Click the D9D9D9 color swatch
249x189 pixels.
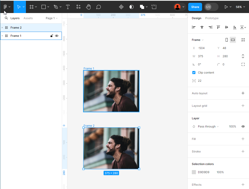[x=194, y=172]
